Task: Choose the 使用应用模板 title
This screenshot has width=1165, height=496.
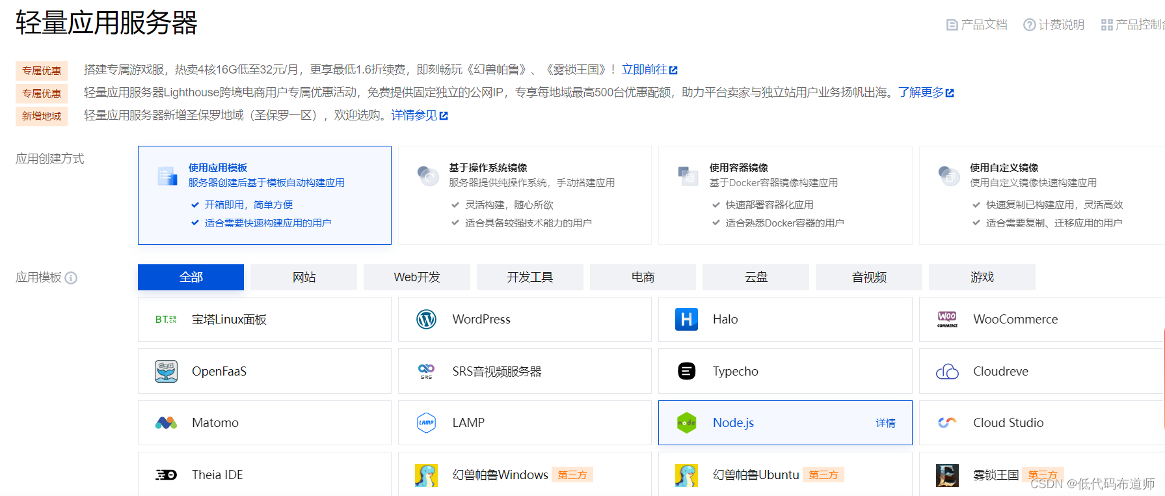Action: coord(218,168)
